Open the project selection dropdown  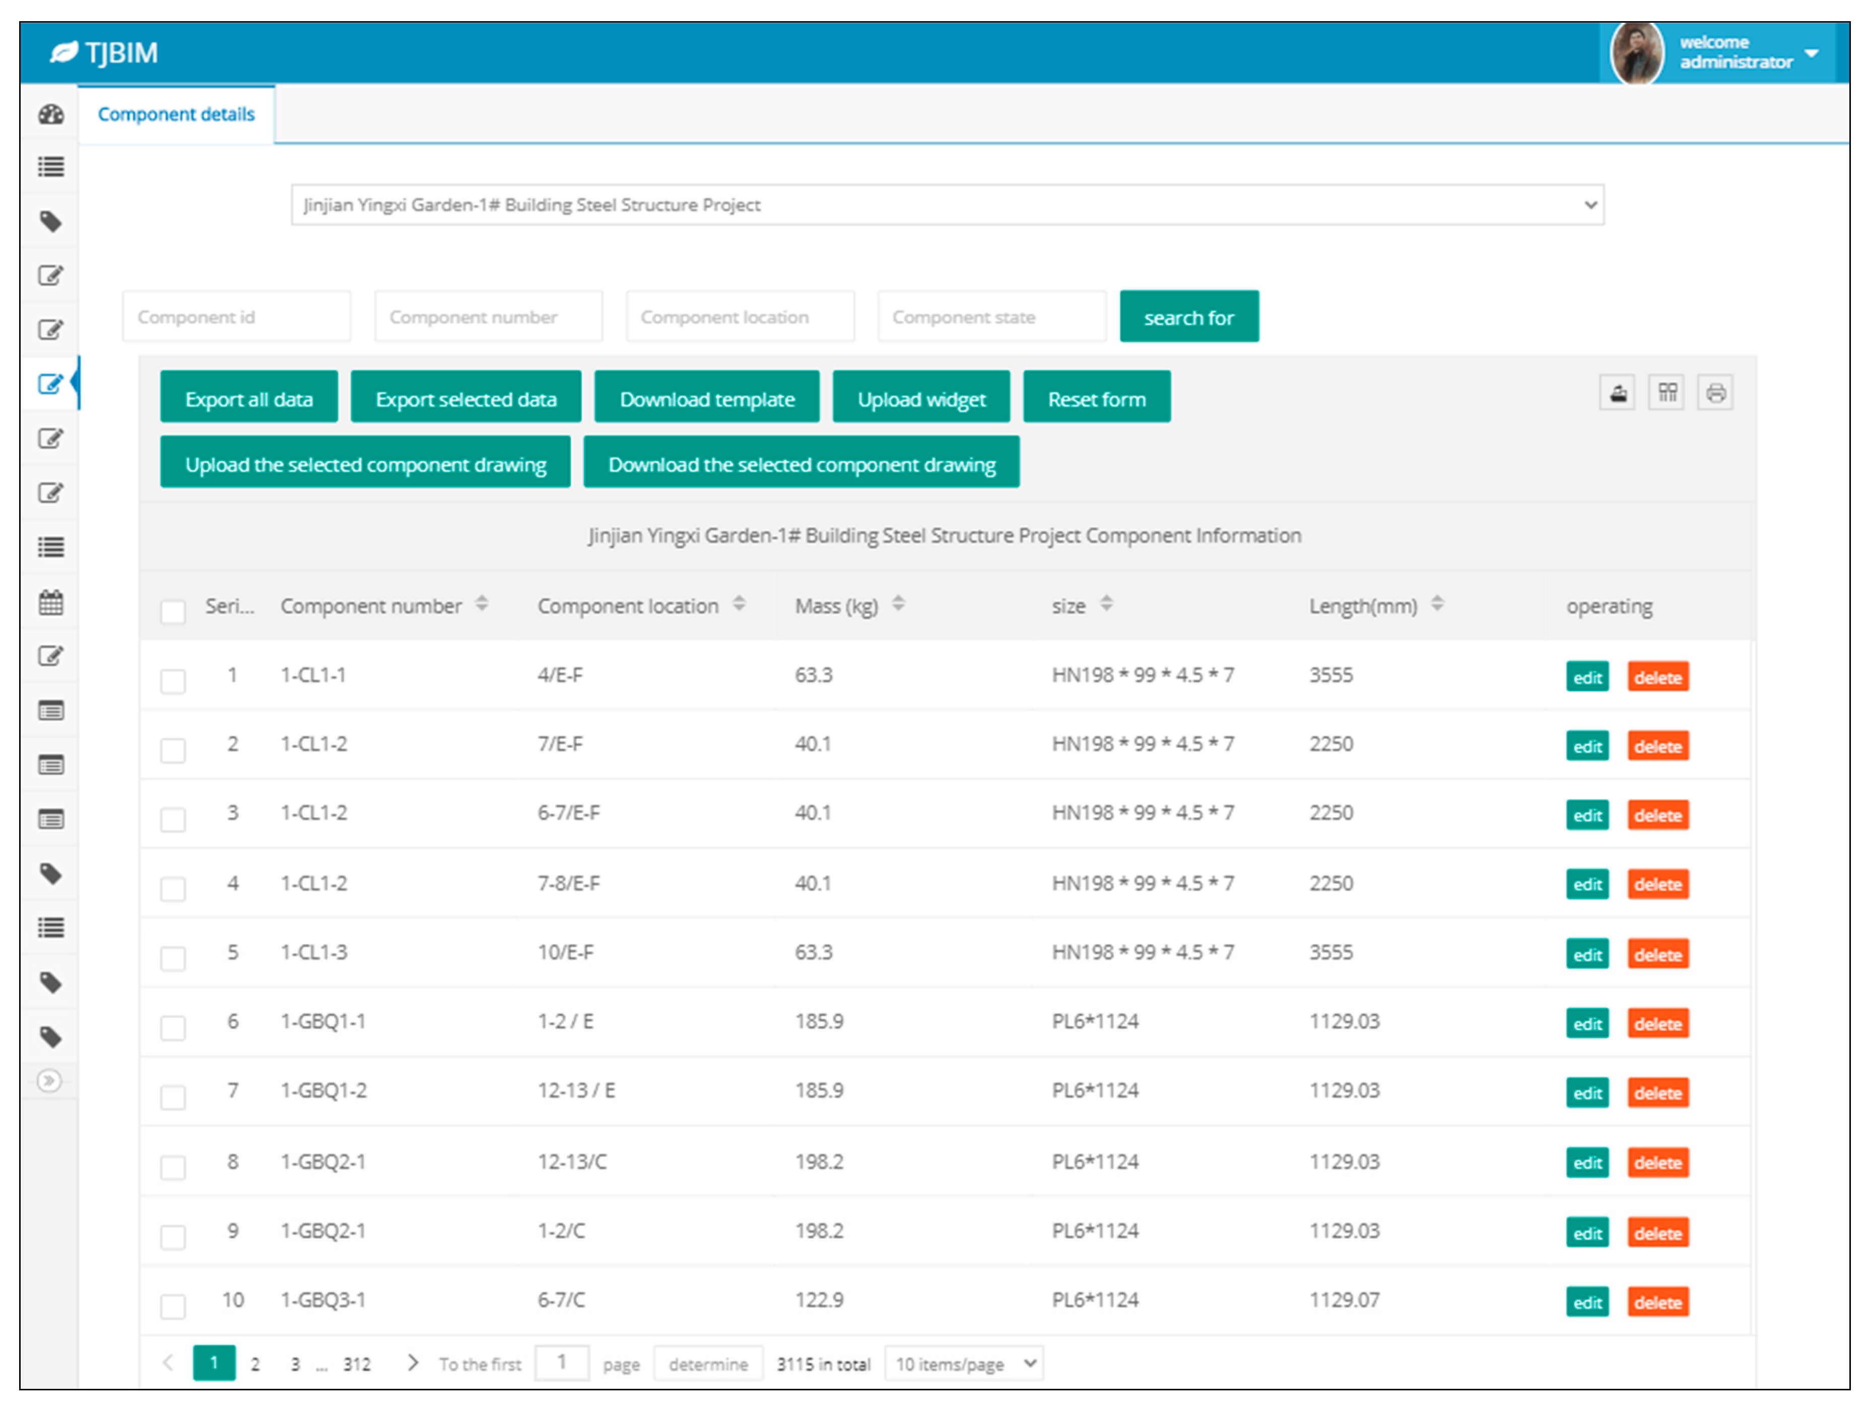pyautogui.click(x=946, y=205)
